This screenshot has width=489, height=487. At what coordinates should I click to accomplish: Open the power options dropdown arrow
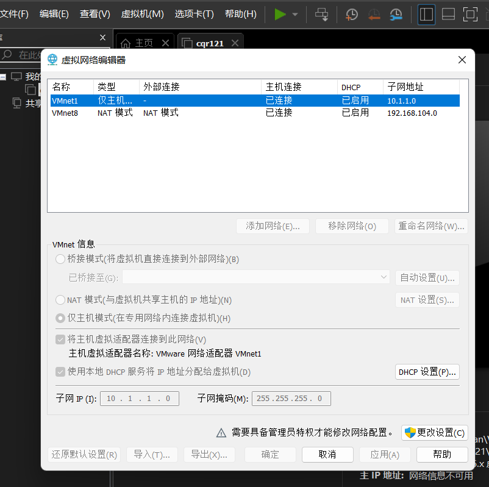pyautogui.click(x=295, y=15)
